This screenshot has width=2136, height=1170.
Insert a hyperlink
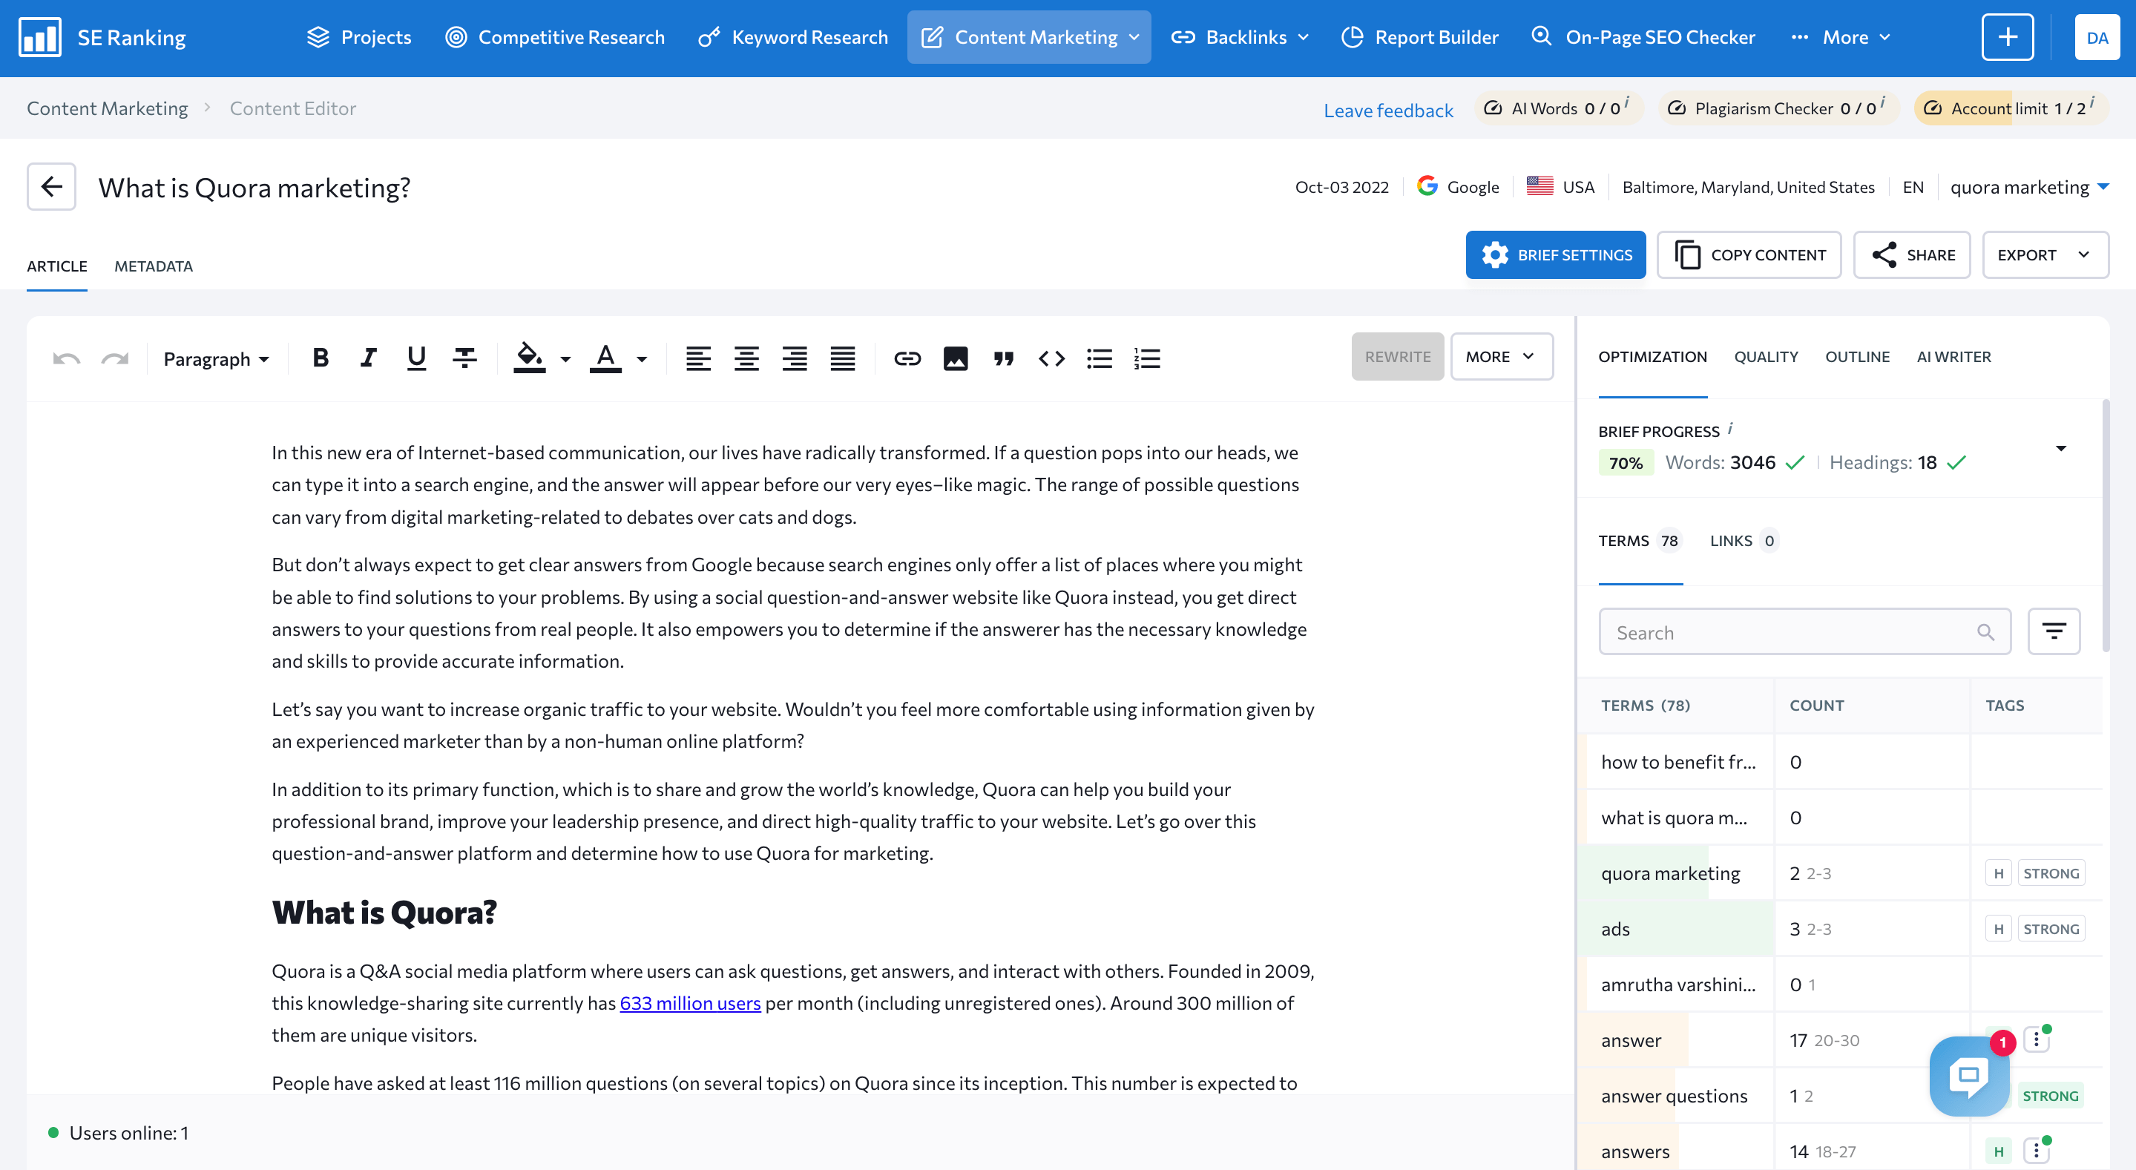(x=907, y=358)
